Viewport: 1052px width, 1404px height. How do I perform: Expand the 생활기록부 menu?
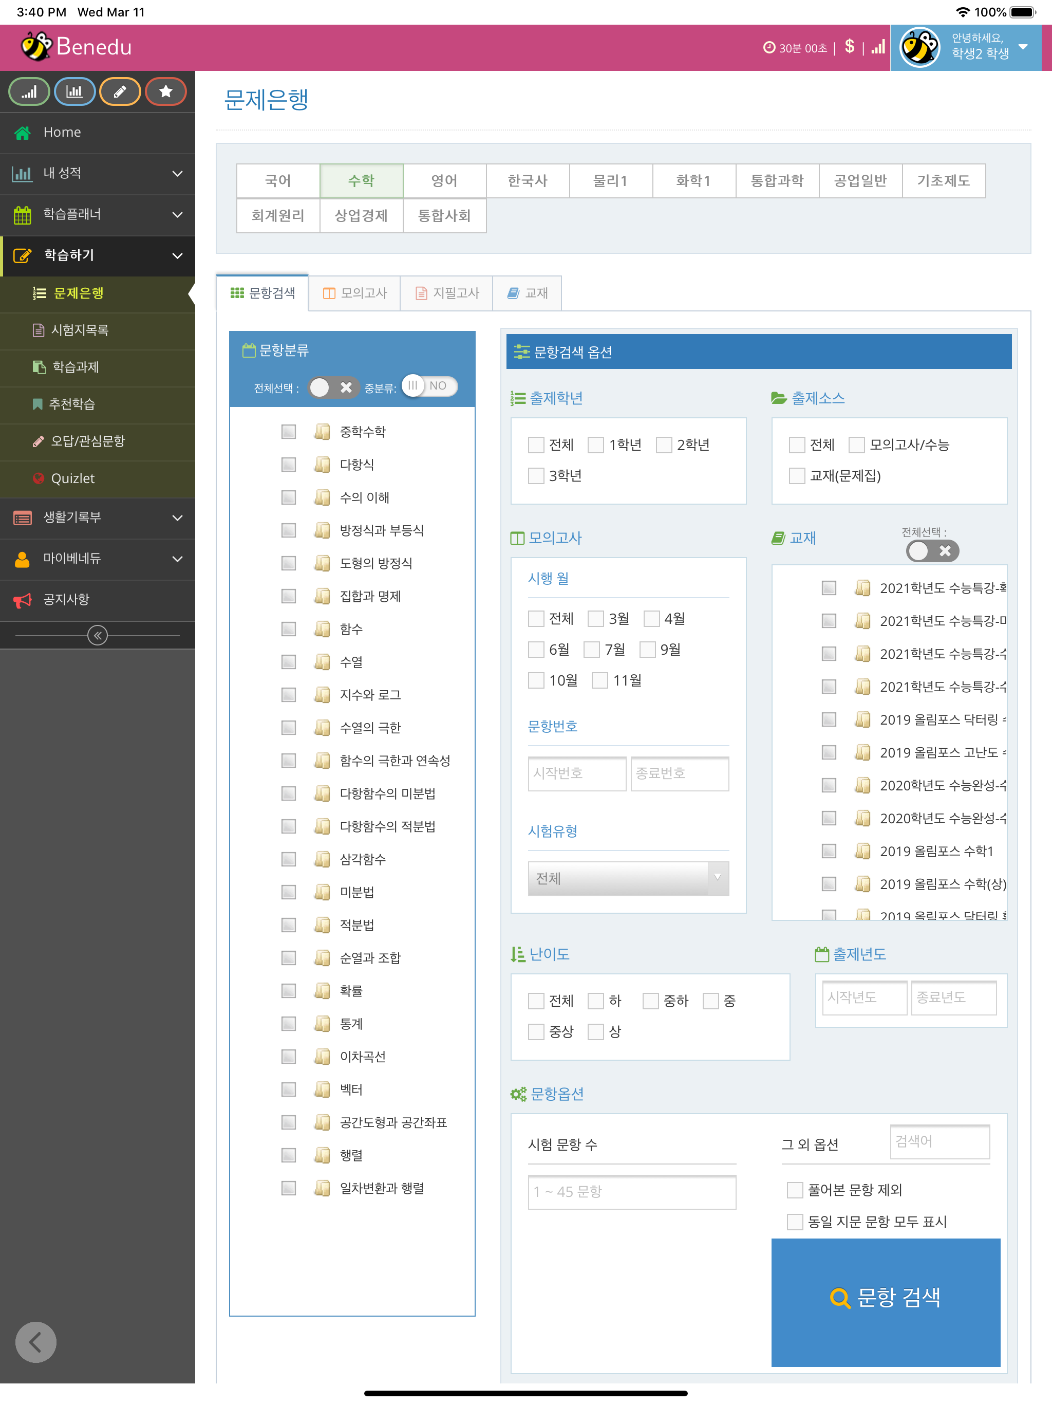click(98, 518)
